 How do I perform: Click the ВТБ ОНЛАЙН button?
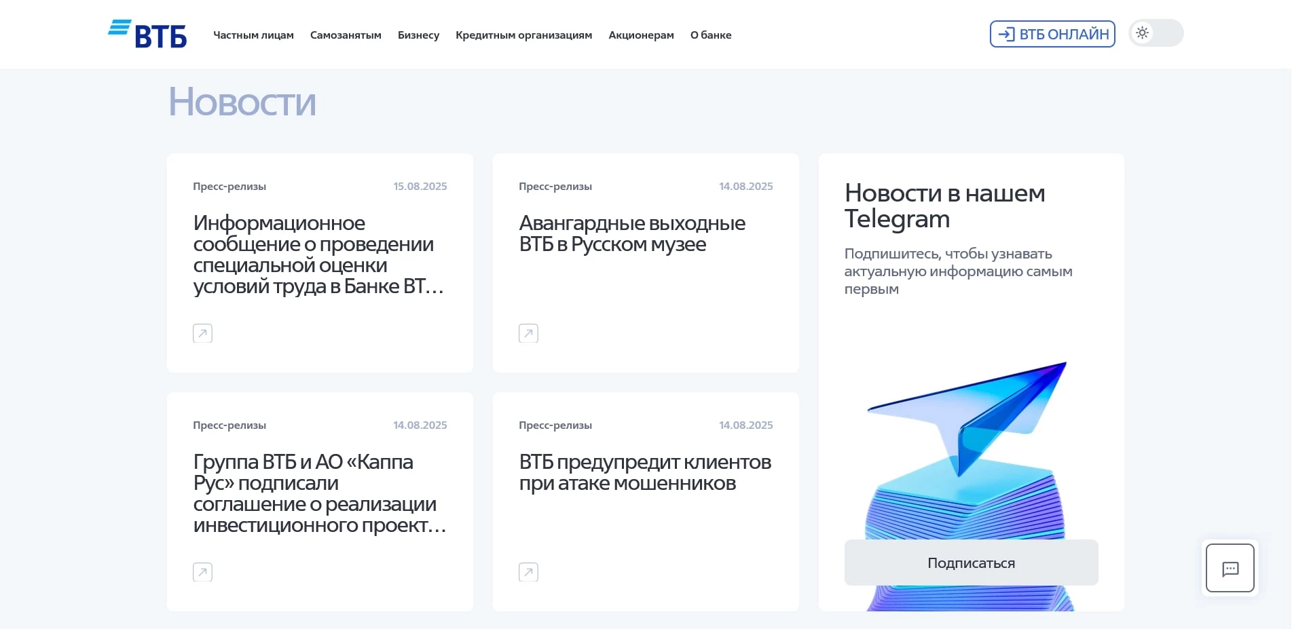pyautogui.click(x=1052, y=33)
